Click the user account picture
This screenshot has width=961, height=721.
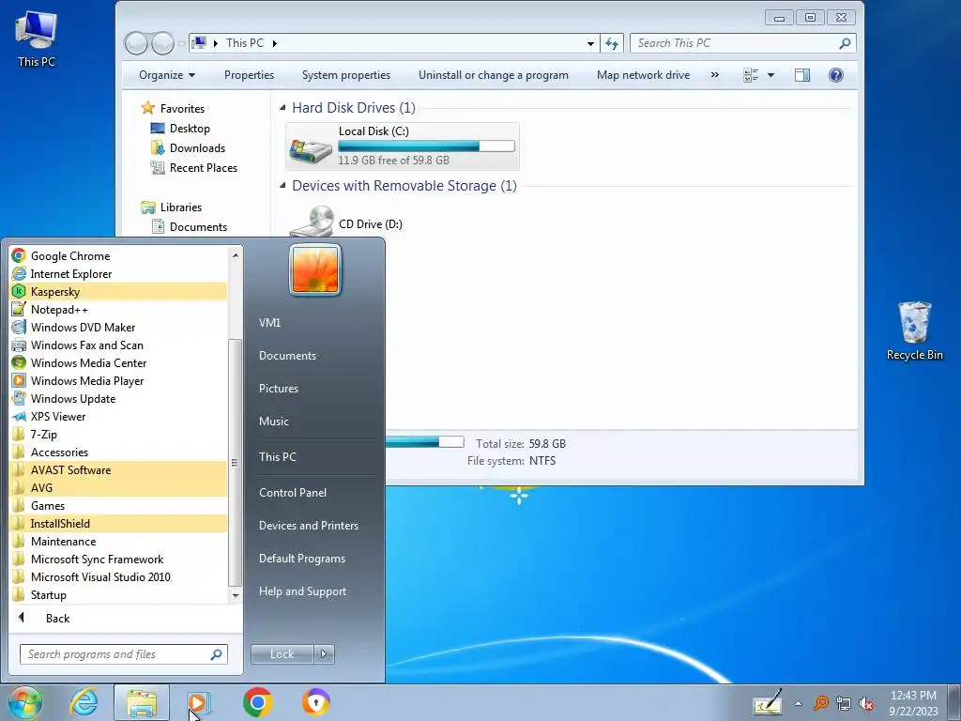pyautogui.click(x=315, y=269)
